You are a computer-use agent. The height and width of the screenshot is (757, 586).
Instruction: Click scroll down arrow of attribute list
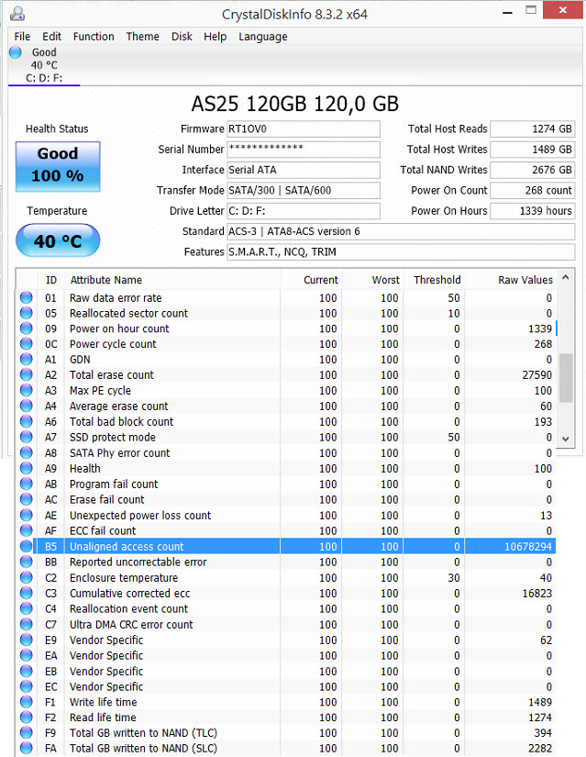tap(566, 439)
